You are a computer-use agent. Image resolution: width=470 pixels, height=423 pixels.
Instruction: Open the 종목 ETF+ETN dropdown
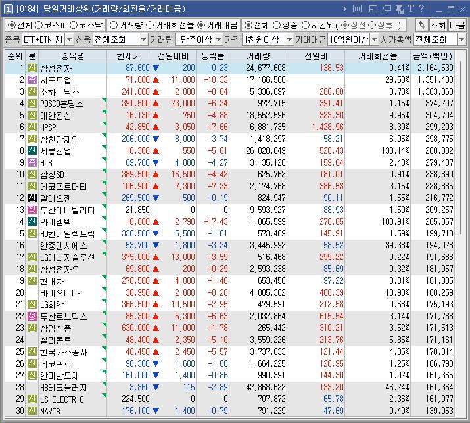pos(69,39)
